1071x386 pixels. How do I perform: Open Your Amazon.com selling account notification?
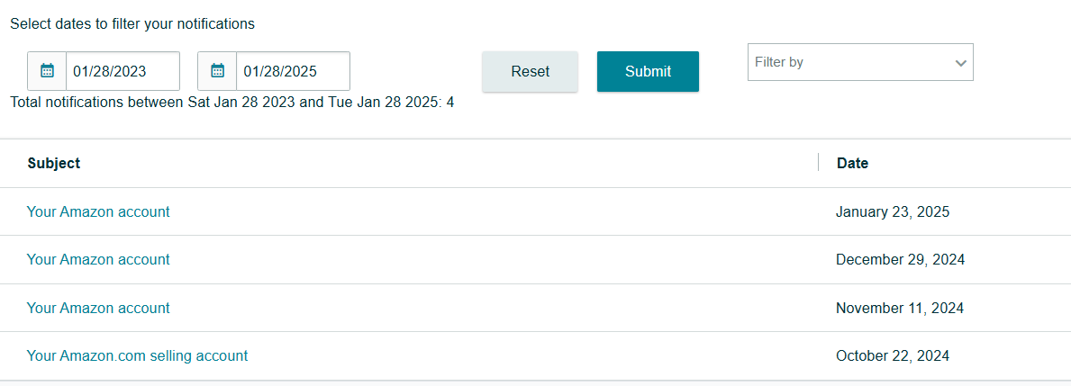pos(137,355)
